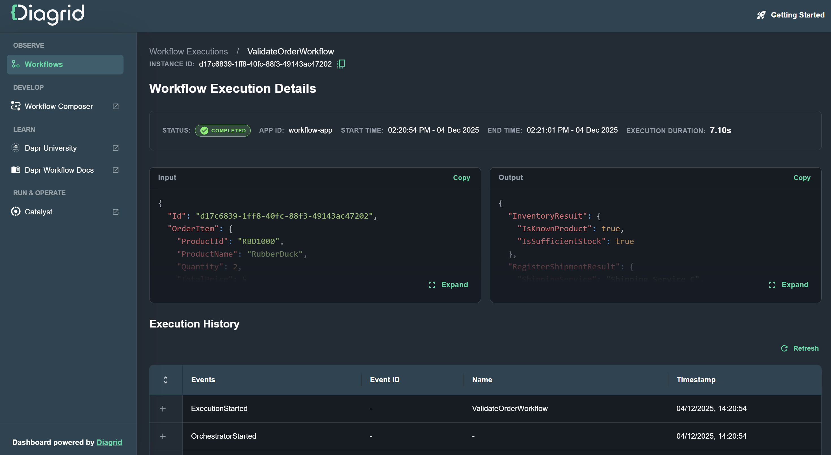Select the ValidateOrderWorkflow breadcrumb

(290, 52)
